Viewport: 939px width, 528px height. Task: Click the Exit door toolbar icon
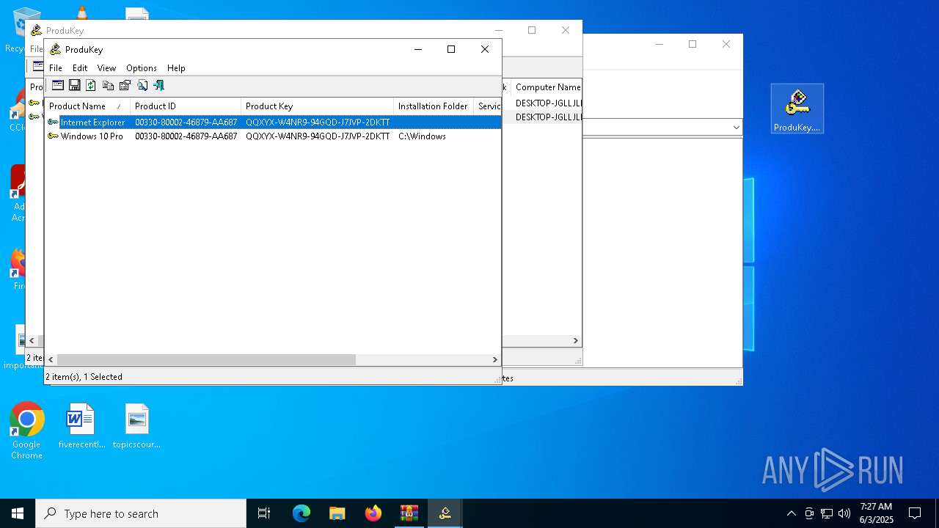(x=158, y=85)
